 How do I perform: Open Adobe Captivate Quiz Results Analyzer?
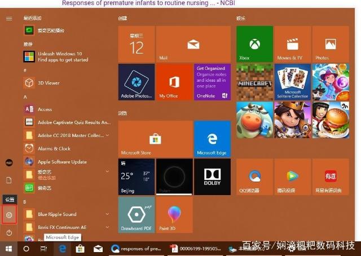coord(67,122)
